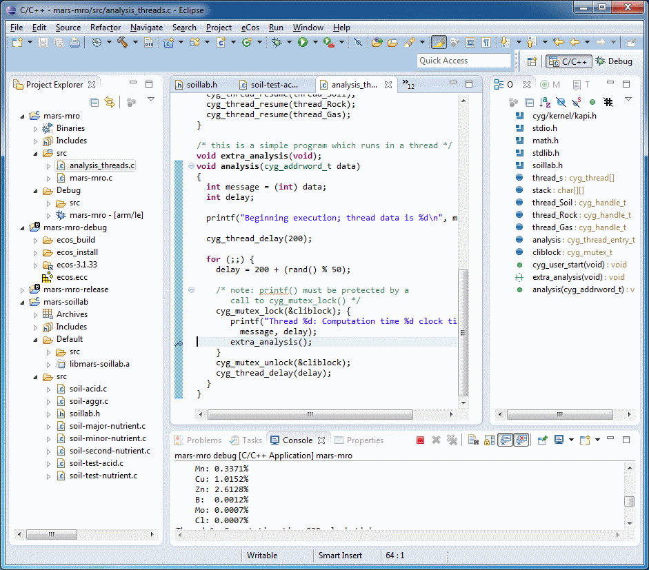Click the red Terminate button in Console
Image resolution: width=649 pixels, height=570 pixels.
420,440
